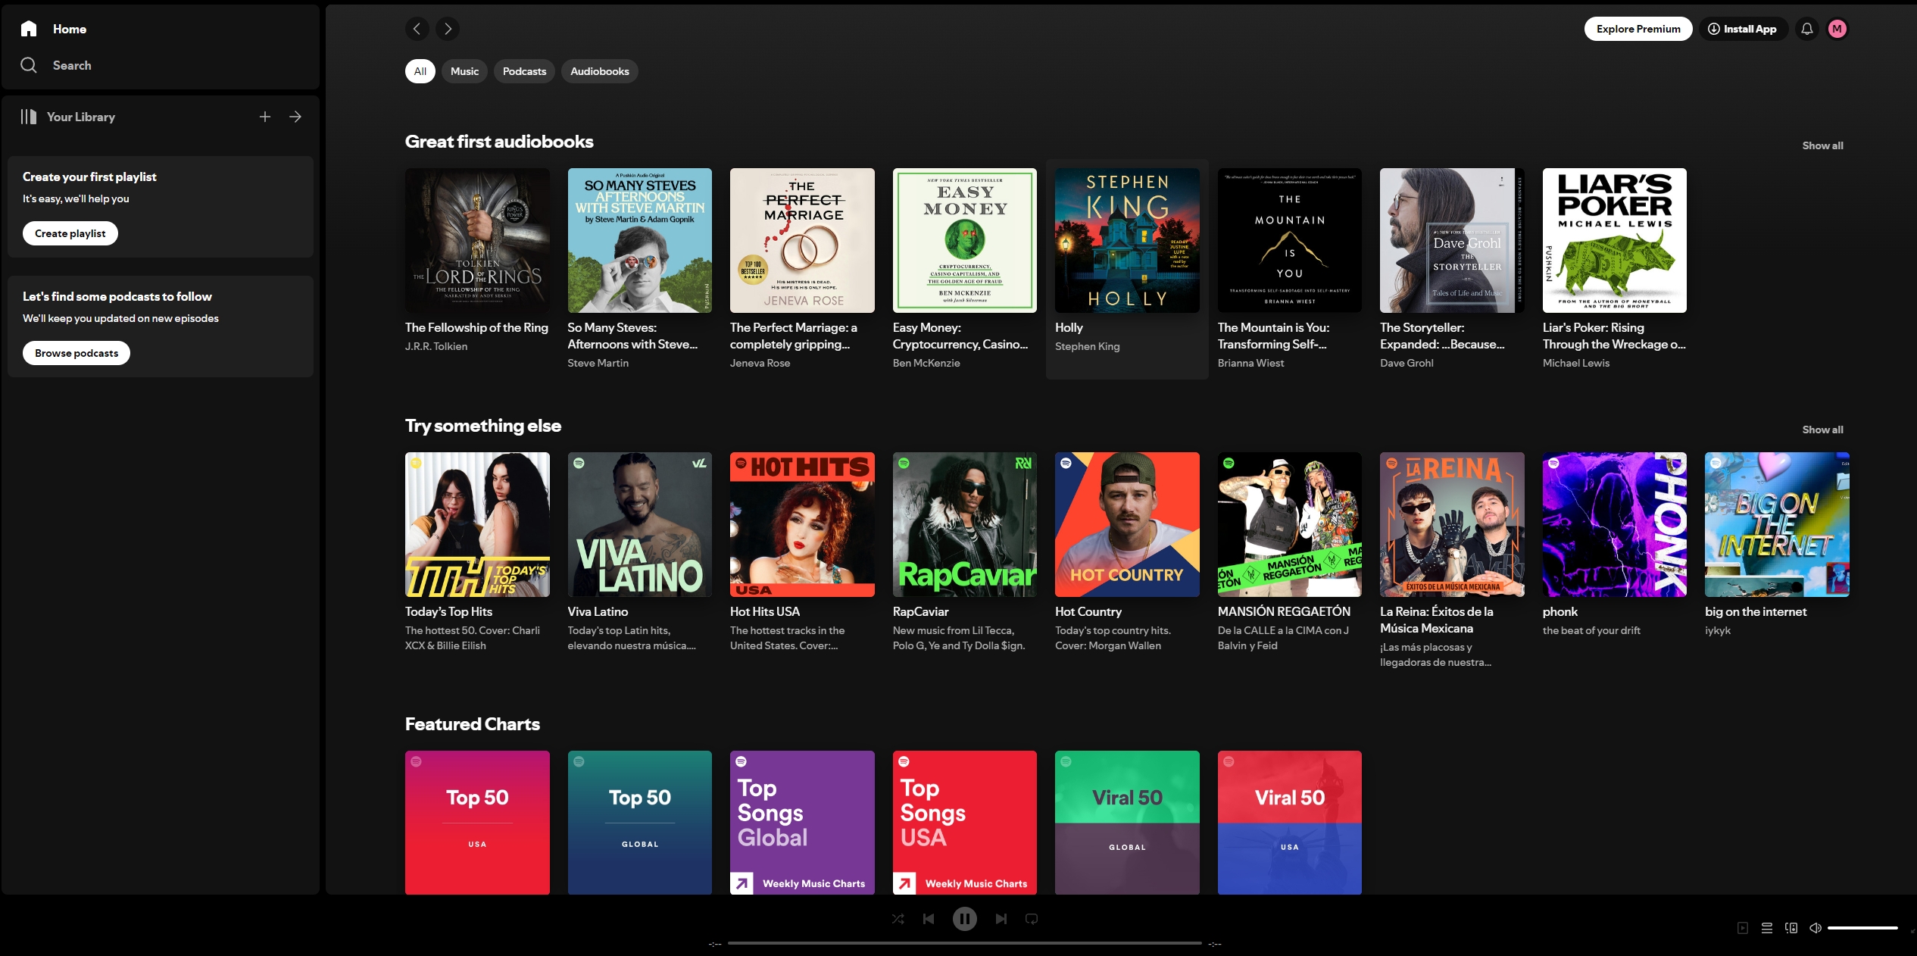1917x956 pixels.
Task: Open Today's Top Hits playlist cover
Action: (477, 524)
